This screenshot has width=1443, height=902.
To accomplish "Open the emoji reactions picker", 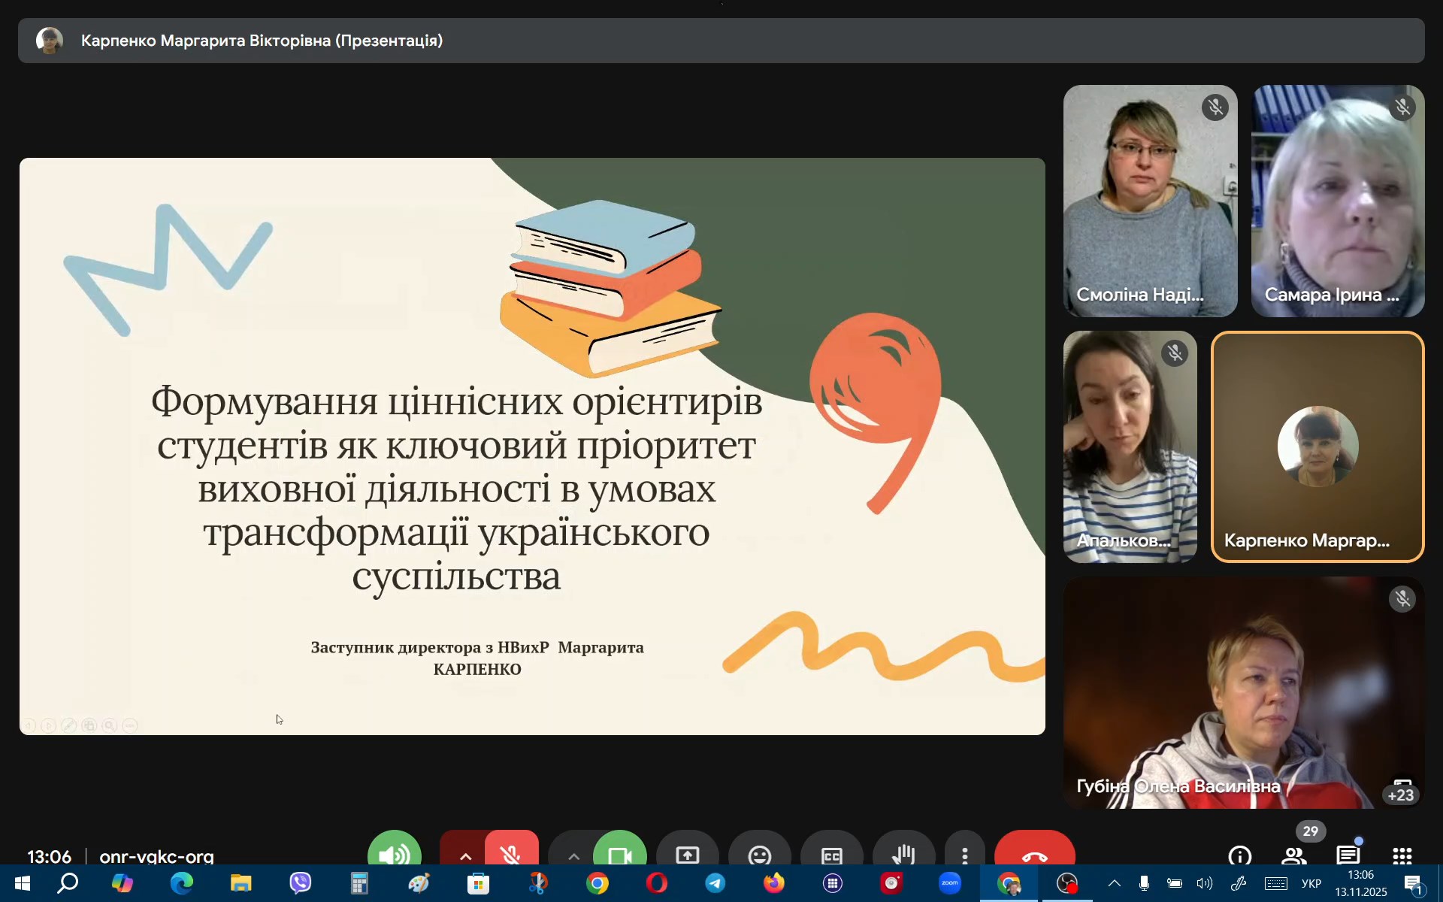I will pyautogui.click(x=759, y=855).
